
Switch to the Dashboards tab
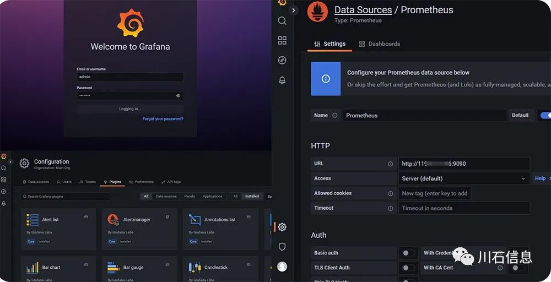click(x=380, y=44)
